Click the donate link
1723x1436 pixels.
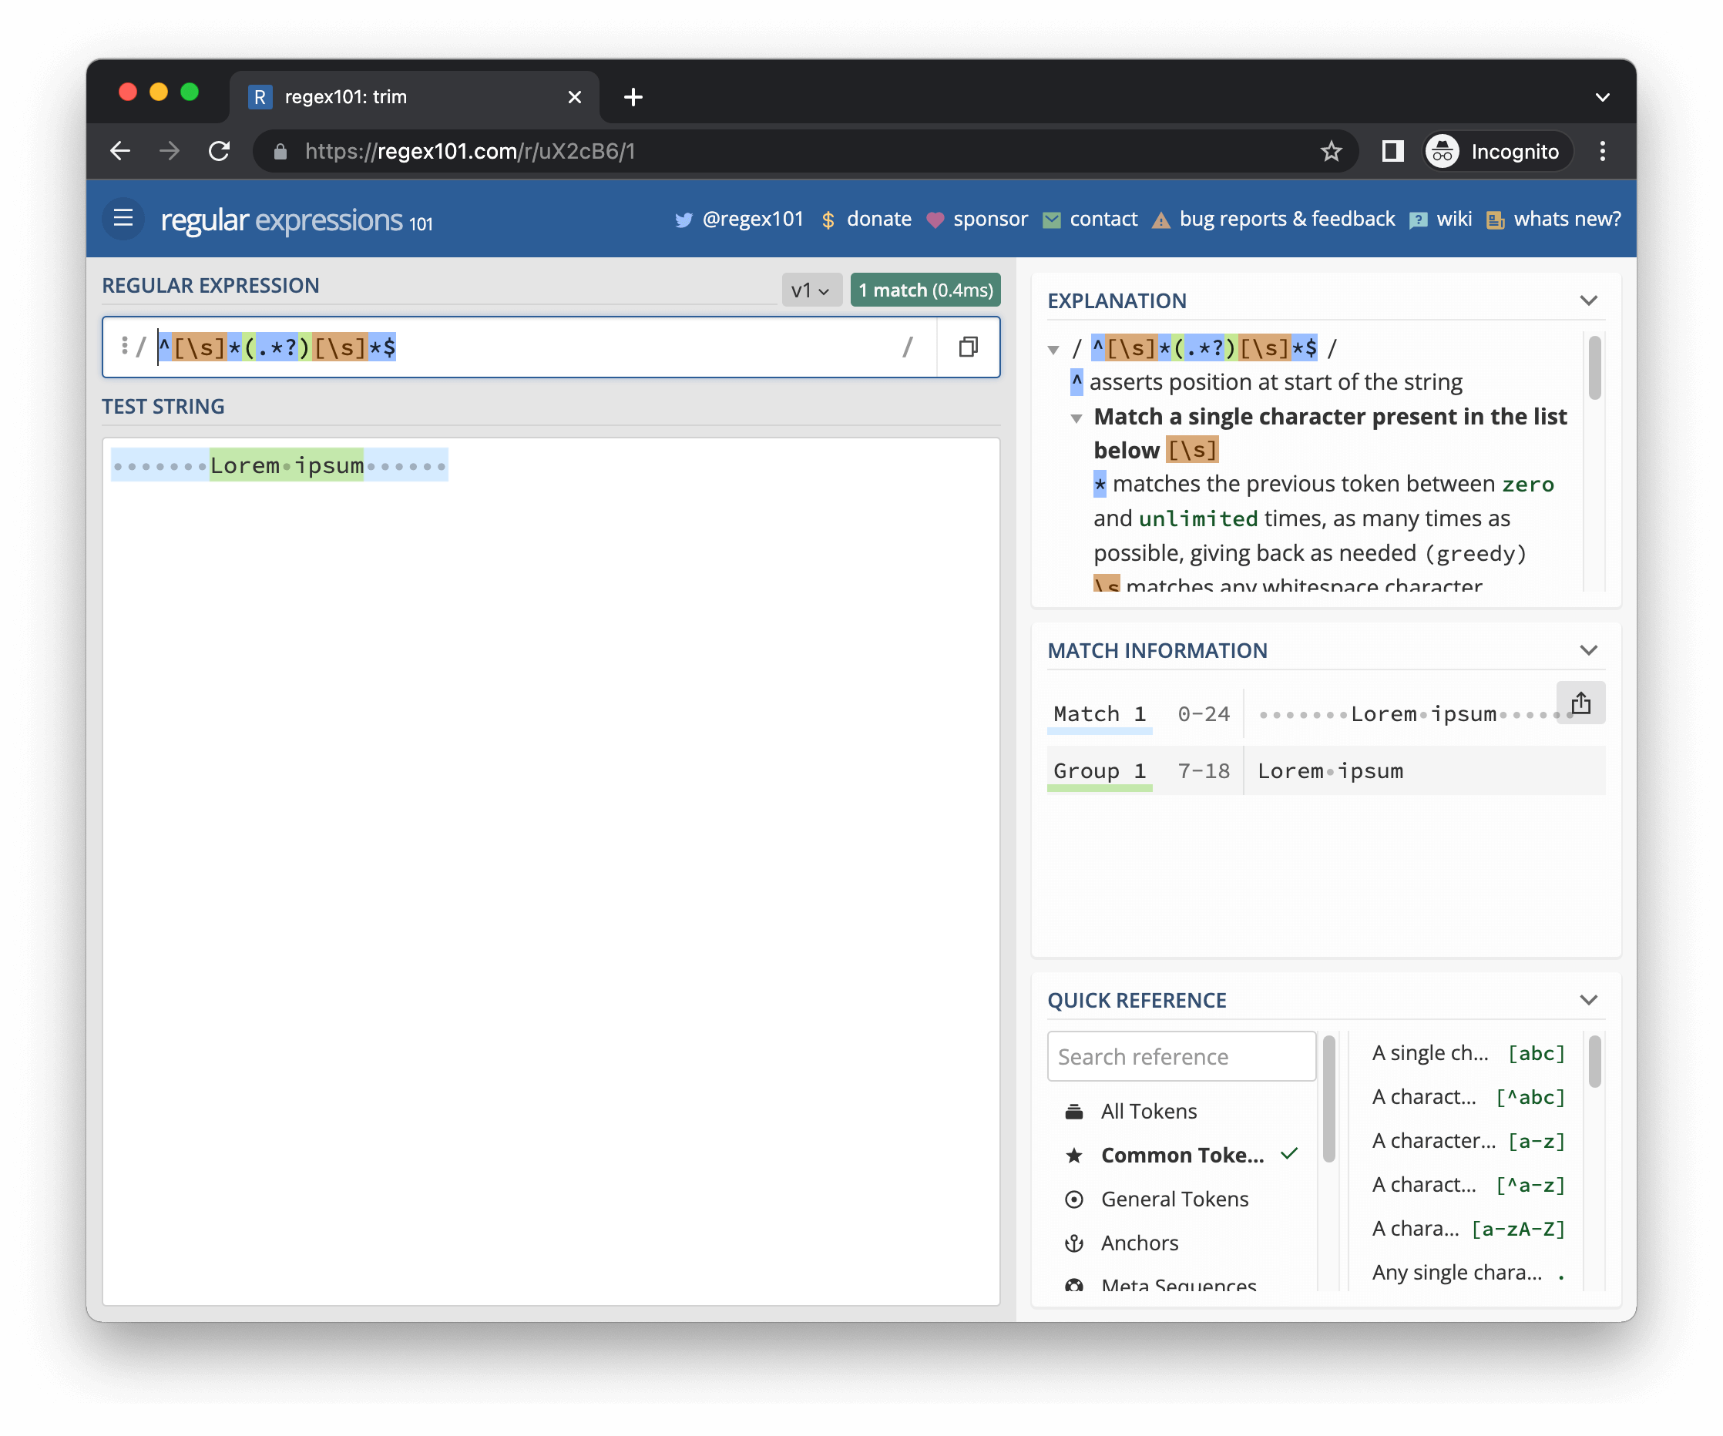(x=878, y=219)
